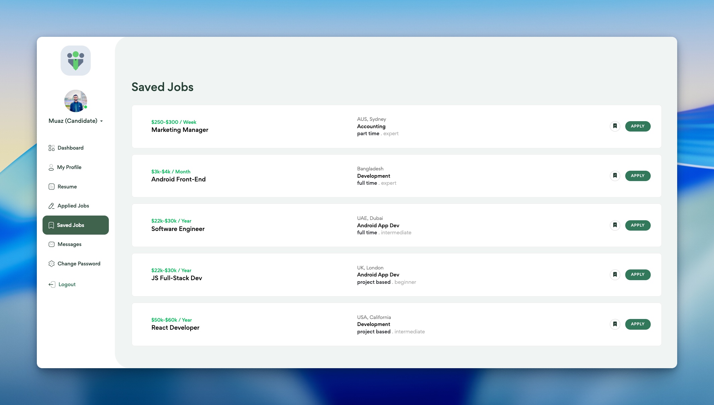Open the Saved Jobs menu item
714x405 pixels.
click(x=76, y=225)
